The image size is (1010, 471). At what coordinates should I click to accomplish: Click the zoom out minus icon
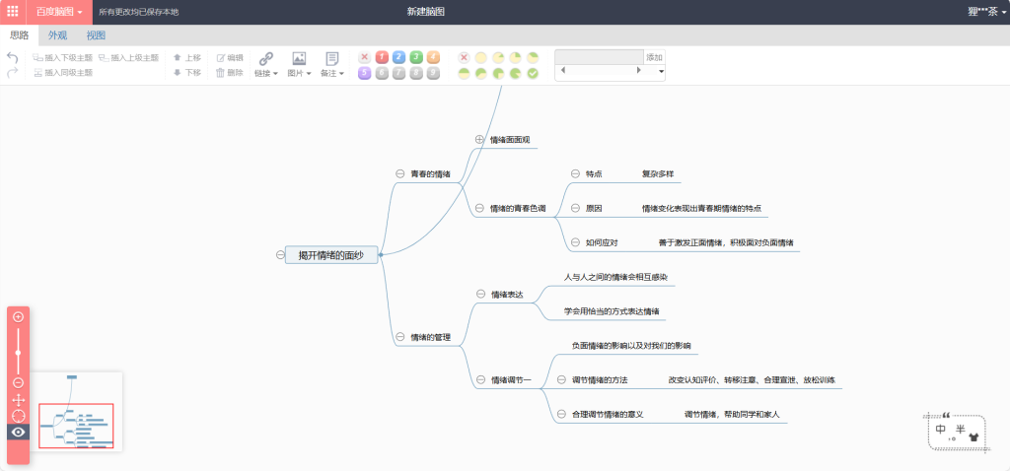pyautogui.click(x=18, y=383)
